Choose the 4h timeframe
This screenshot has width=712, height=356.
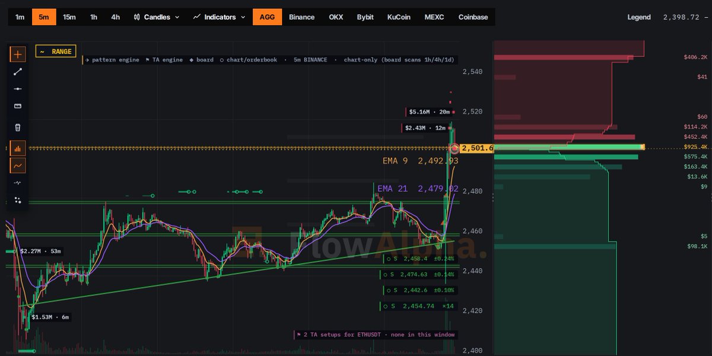[116, 17]
